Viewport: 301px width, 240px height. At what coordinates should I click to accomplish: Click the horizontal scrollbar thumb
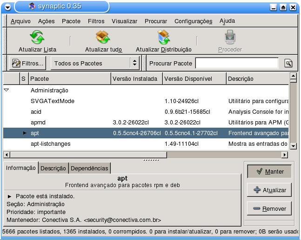[x=88, y=155]
